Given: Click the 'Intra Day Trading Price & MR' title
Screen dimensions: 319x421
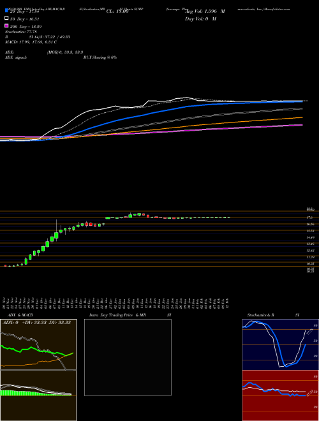Looking at the screenshot, I should (117, 315).
